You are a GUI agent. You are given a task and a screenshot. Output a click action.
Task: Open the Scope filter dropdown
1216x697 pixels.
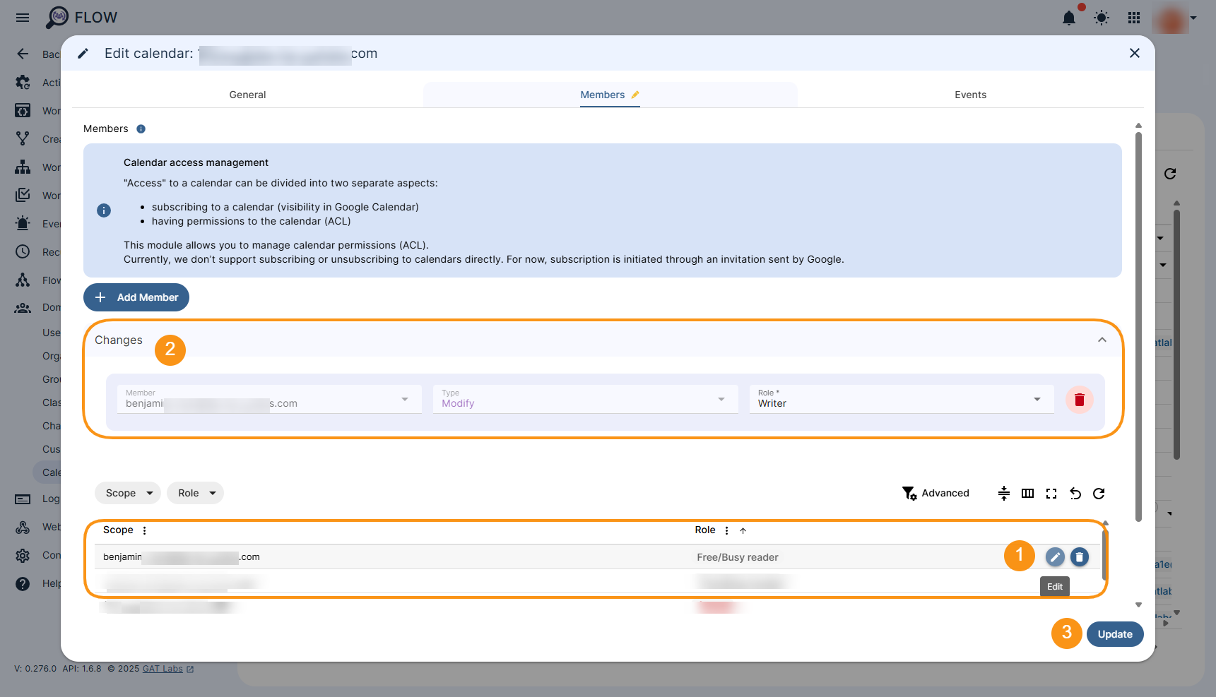[127, 493]
